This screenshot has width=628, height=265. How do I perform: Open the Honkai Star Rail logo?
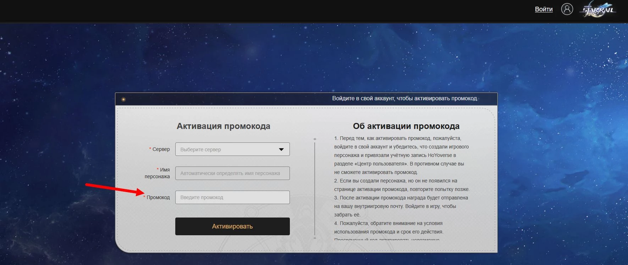pos(599,10)
